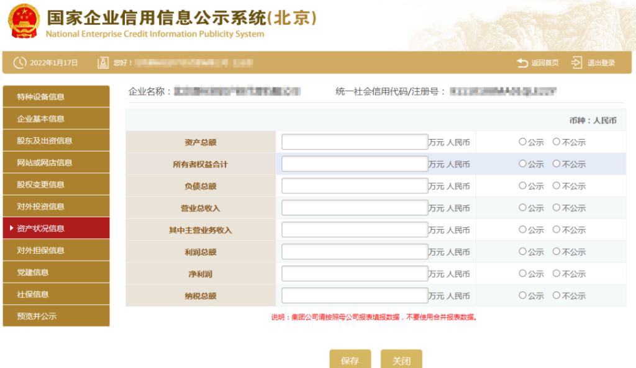Click the clock icon beside the date
636x368 pixels.
point(18,62)
